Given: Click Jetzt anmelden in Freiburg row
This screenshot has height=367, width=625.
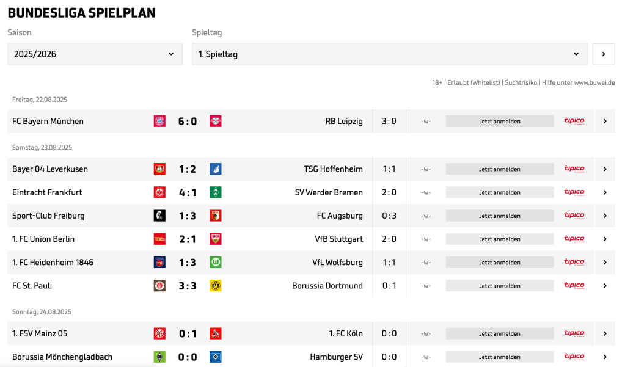Looking at the screenshot, I should coord(499,216).
